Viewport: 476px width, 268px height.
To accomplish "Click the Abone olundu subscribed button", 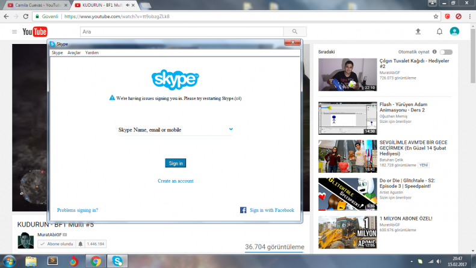I will click(x=57, y=244).
